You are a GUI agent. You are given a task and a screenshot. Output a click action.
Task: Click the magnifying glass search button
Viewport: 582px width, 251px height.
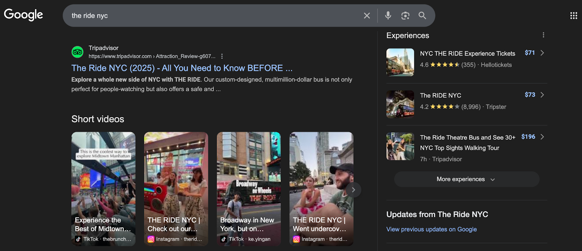point(422,15)
